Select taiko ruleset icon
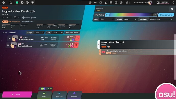The image size is (176, 99). click(x=22, y=3)
